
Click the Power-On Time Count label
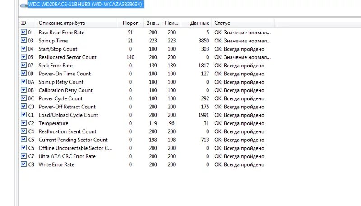tap(65, 74)
